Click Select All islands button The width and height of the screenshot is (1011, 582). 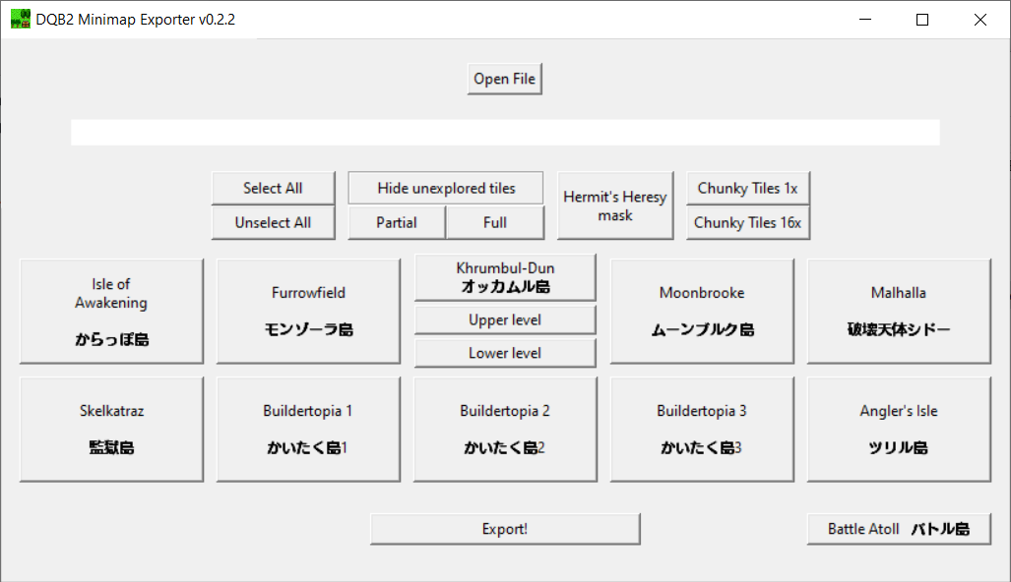coord(273,188)
